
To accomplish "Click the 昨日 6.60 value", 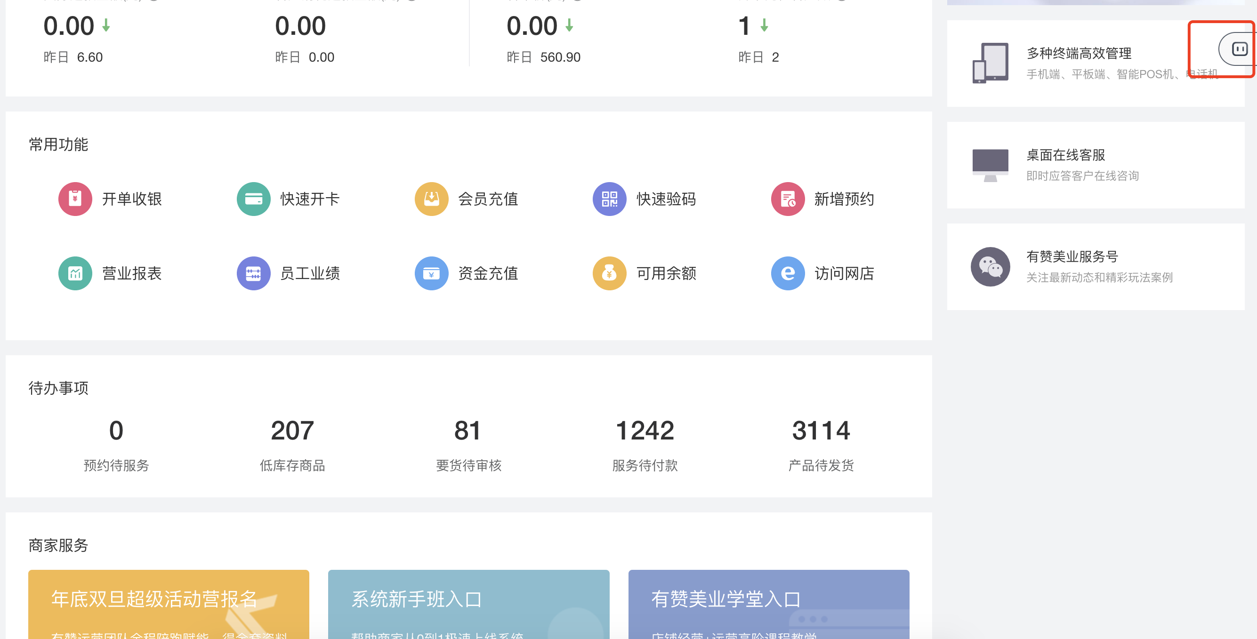I will click(x=73, y=57).
